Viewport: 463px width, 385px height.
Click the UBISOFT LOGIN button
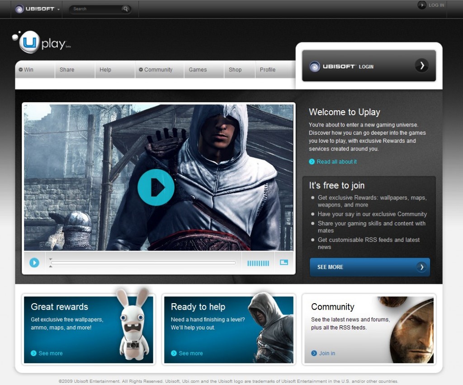pyautogui.click(x=369, y=66)
